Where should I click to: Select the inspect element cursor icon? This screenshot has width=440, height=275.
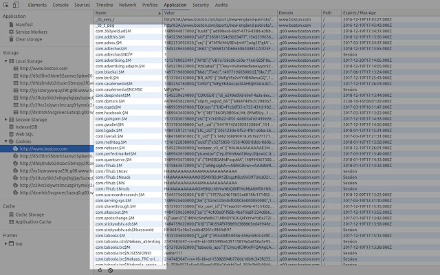tap(6, 5)
